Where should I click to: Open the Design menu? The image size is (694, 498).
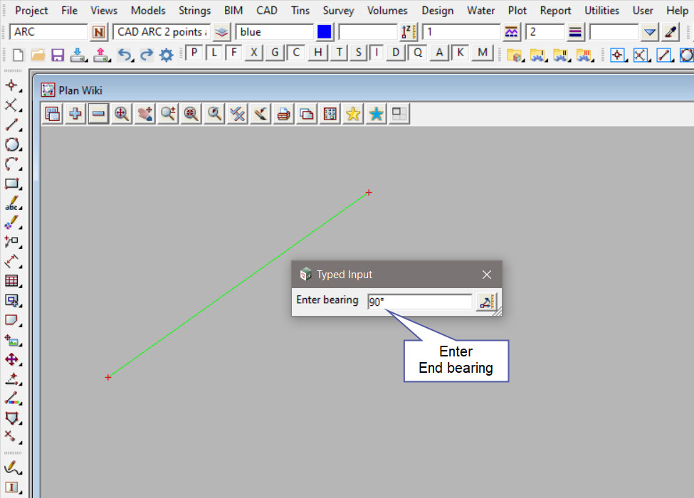point(437,11)
